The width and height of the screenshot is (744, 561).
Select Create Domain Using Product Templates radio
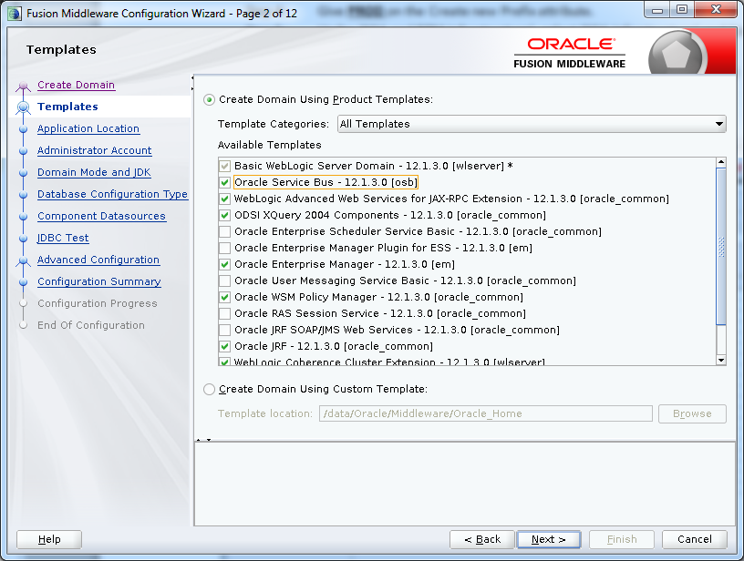coord(210,100)
